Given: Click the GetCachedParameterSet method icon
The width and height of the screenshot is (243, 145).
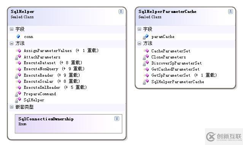Looking at the screenshot, I should (x=146, y=69).
